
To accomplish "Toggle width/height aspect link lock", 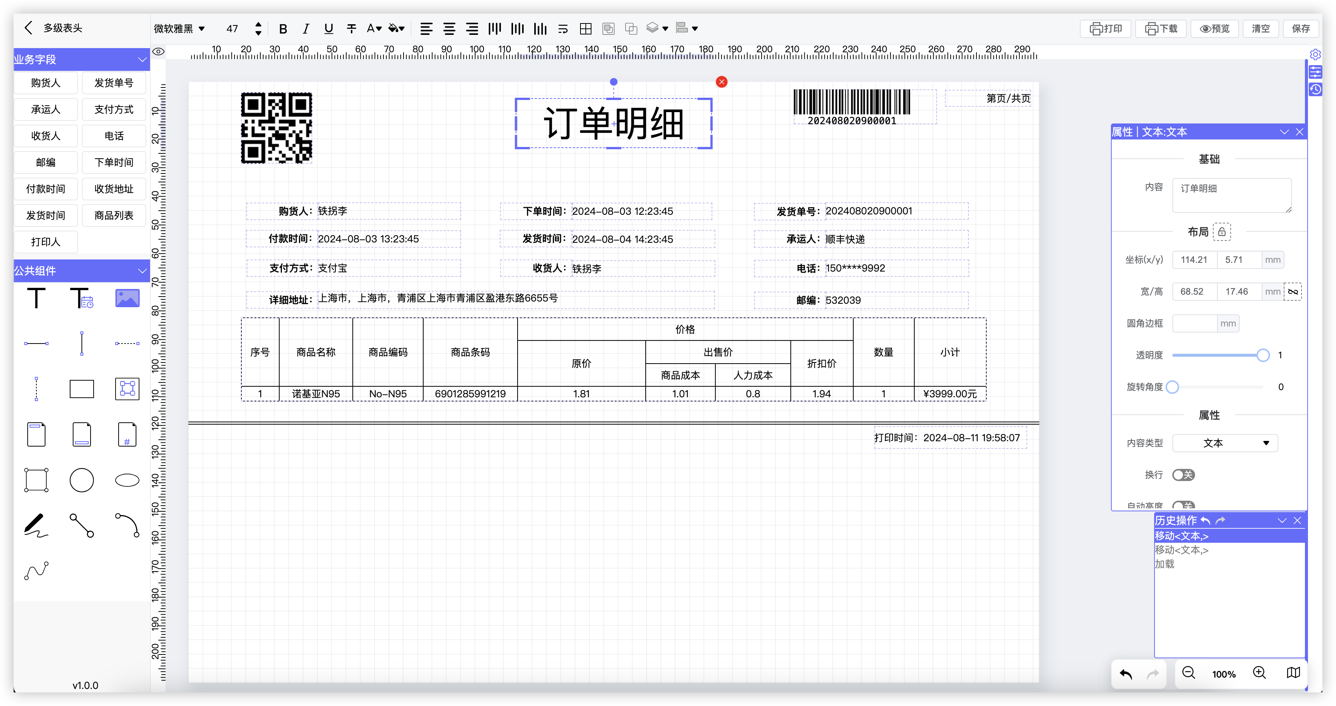I will 1293,292.
